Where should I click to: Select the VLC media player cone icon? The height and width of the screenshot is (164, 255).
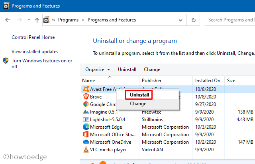86,150
